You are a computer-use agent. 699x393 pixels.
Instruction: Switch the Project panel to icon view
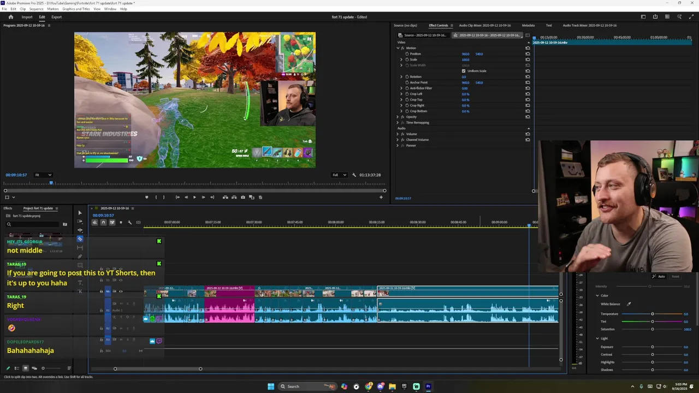pyautogui.click(x=25, y=368)
